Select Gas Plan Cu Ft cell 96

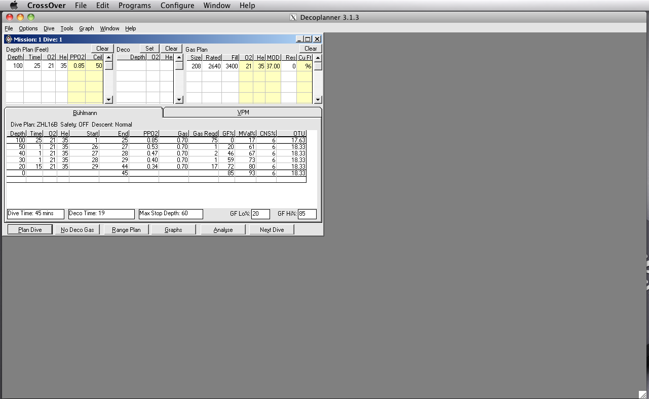(304, 66)
